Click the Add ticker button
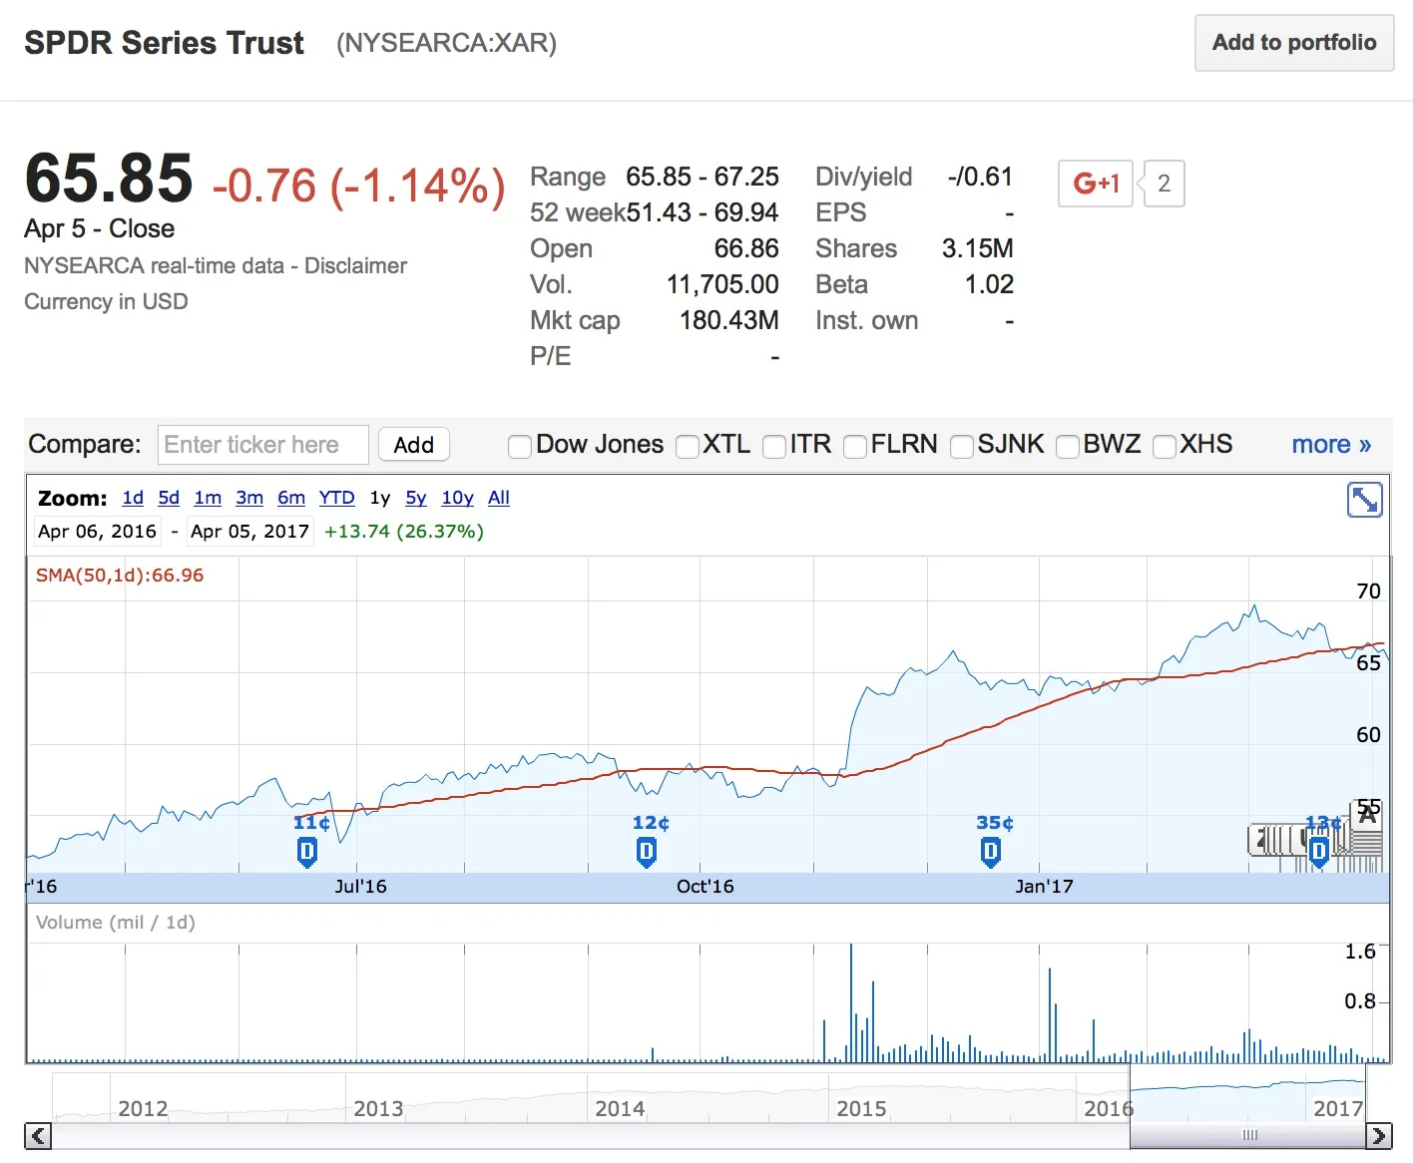This screenshot has height=1163, width=1413. pos(414,445)
